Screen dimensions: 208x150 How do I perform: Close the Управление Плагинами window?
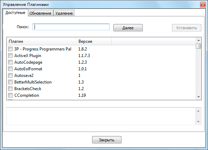[x=203, y=5]
